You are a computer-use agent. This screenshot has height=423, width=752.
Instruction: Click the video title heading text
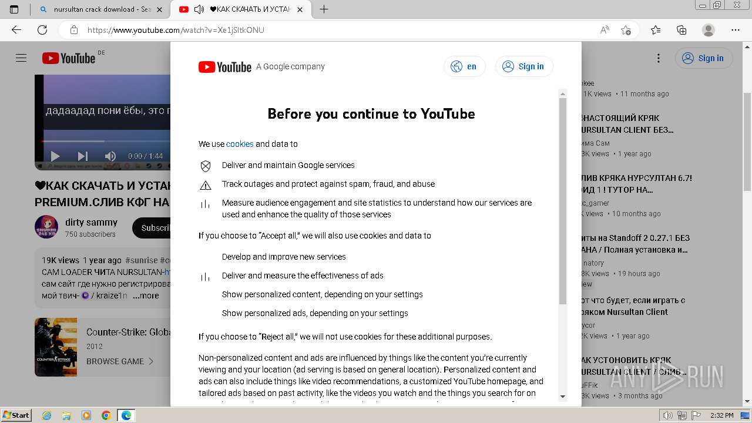coord(103,194)
